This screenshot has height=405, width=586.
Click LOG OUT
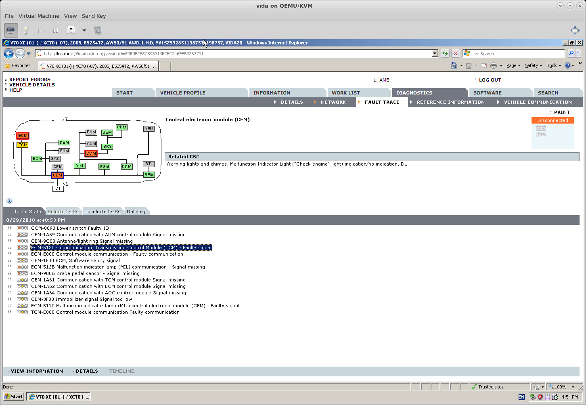pos(490,80)
